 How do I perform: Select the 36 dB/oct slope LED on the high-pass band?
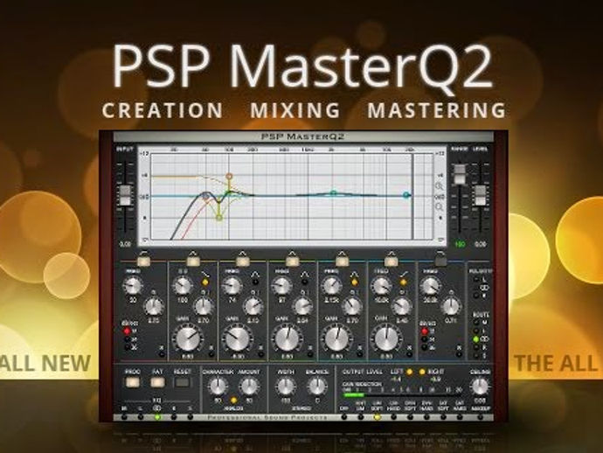(127, 347)
